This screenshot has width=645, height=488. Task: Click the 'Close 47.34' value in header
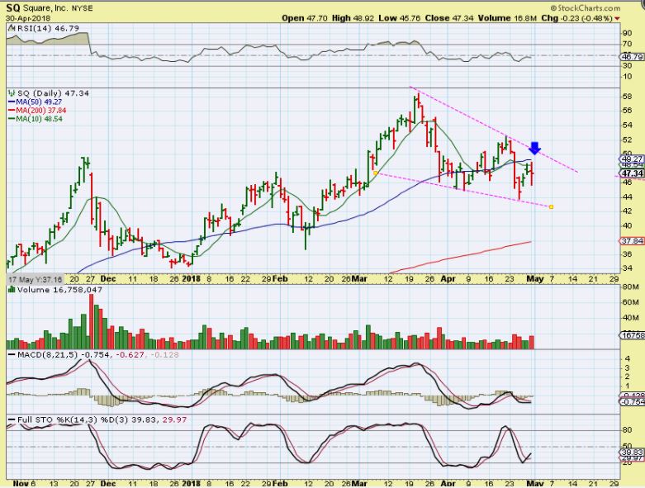(x=448, y=18)
